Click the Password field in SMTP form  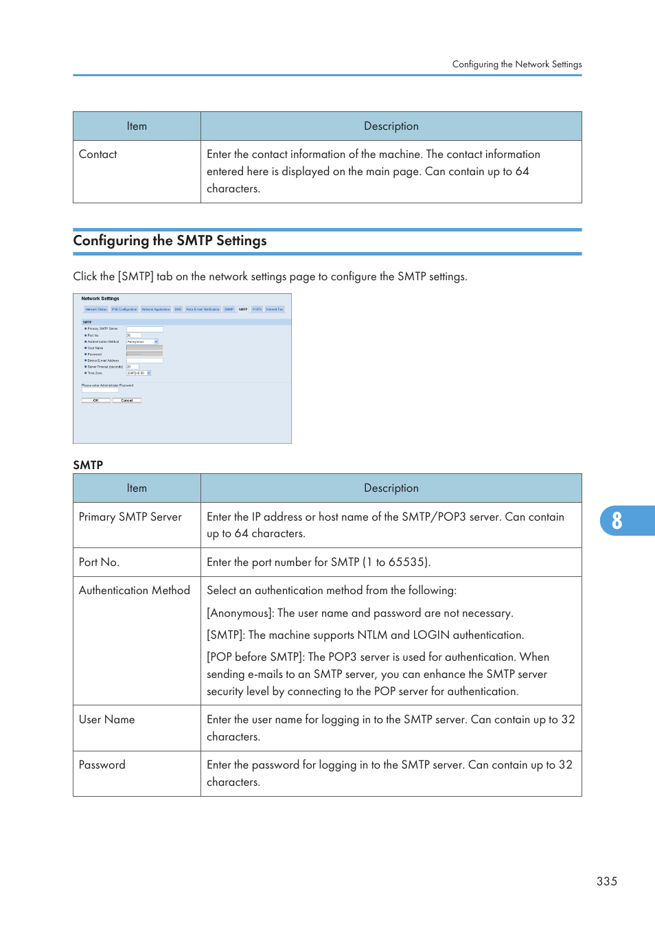[145, 354]
